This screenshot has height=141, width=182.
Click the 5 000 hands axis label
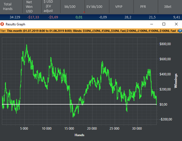pyautogui.click(x=24, y=129)
